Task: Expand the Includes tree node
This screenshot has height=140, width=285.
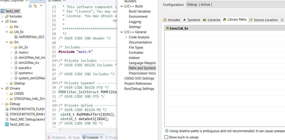Action: click(x=2, y=16)
